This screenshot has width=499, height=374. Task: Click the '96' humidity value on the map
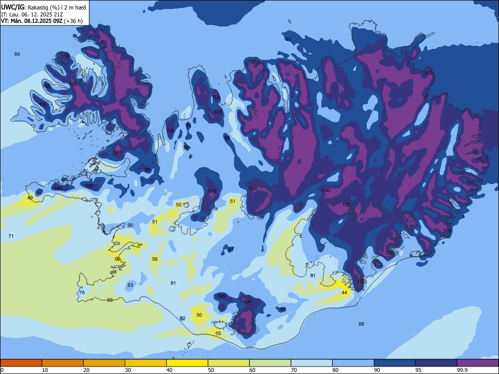(186, 148)
